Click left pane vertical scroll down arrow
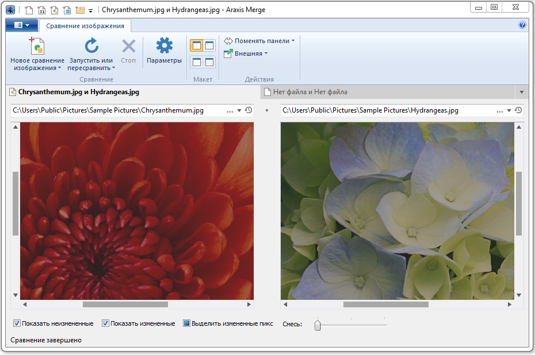The width and height of the screenshot is (535, 355). click(16, 295)
